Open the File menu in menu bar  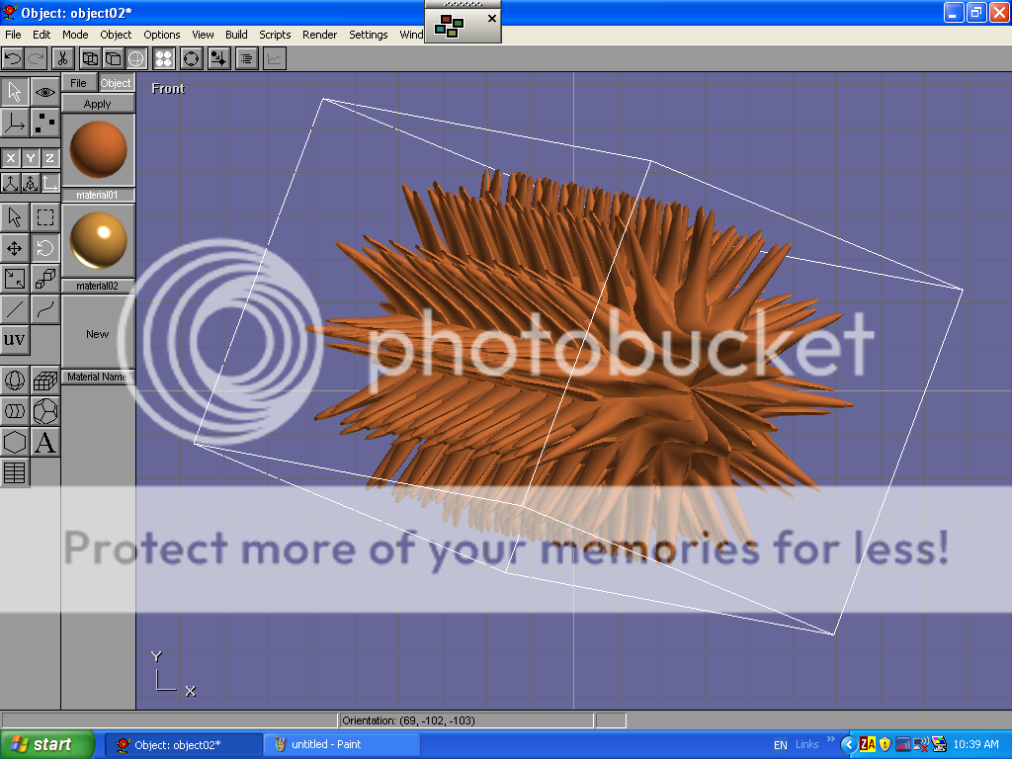[x=13, y=35]
